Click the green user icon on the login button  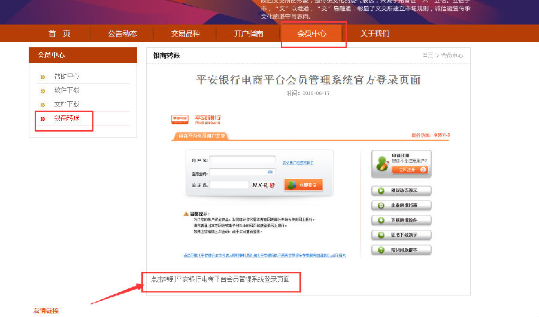[x=292, y=185]
